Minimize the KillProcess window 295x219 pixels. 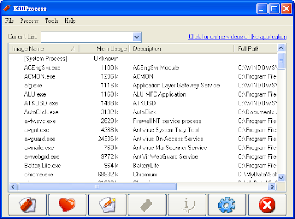[x=262, y=9]
